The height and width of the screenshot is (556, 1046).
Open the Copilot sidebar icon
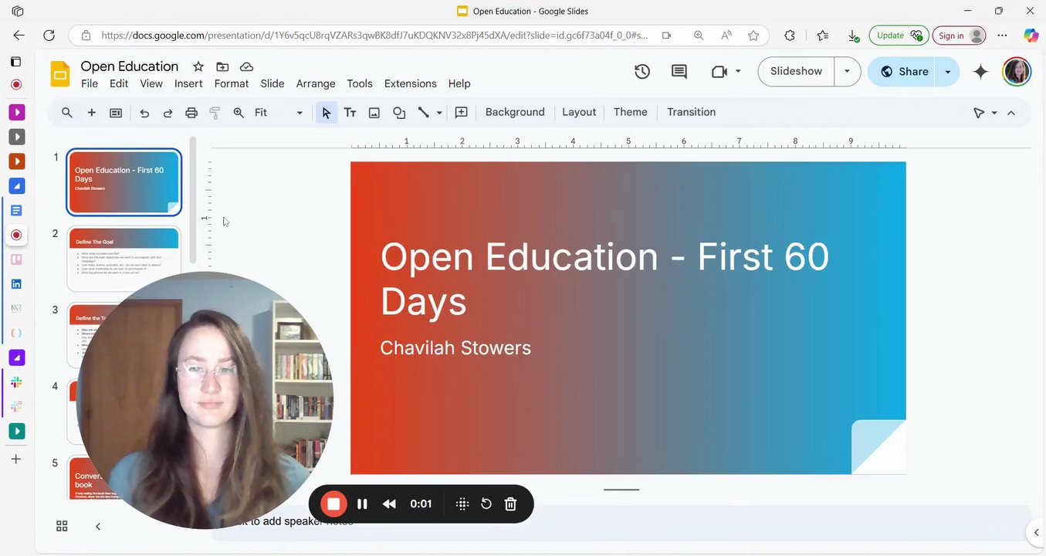pyautogui.click(x=1031, y=36)
